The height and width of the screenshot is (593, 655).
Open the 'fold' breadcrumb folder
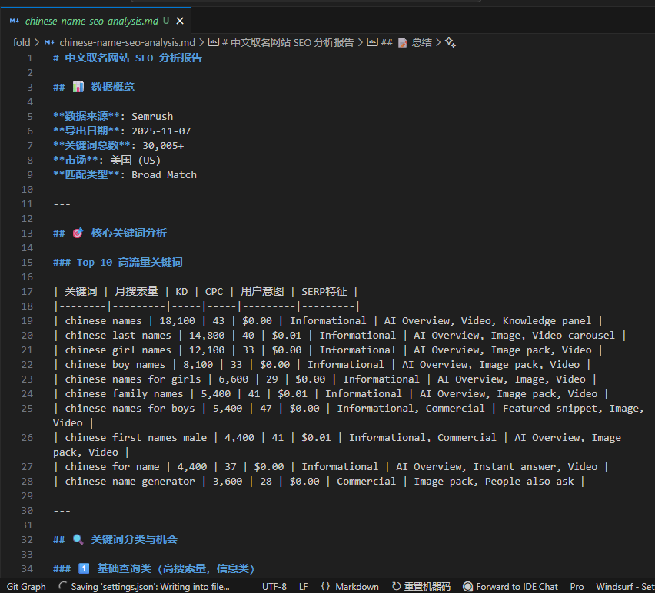point(21,42)
